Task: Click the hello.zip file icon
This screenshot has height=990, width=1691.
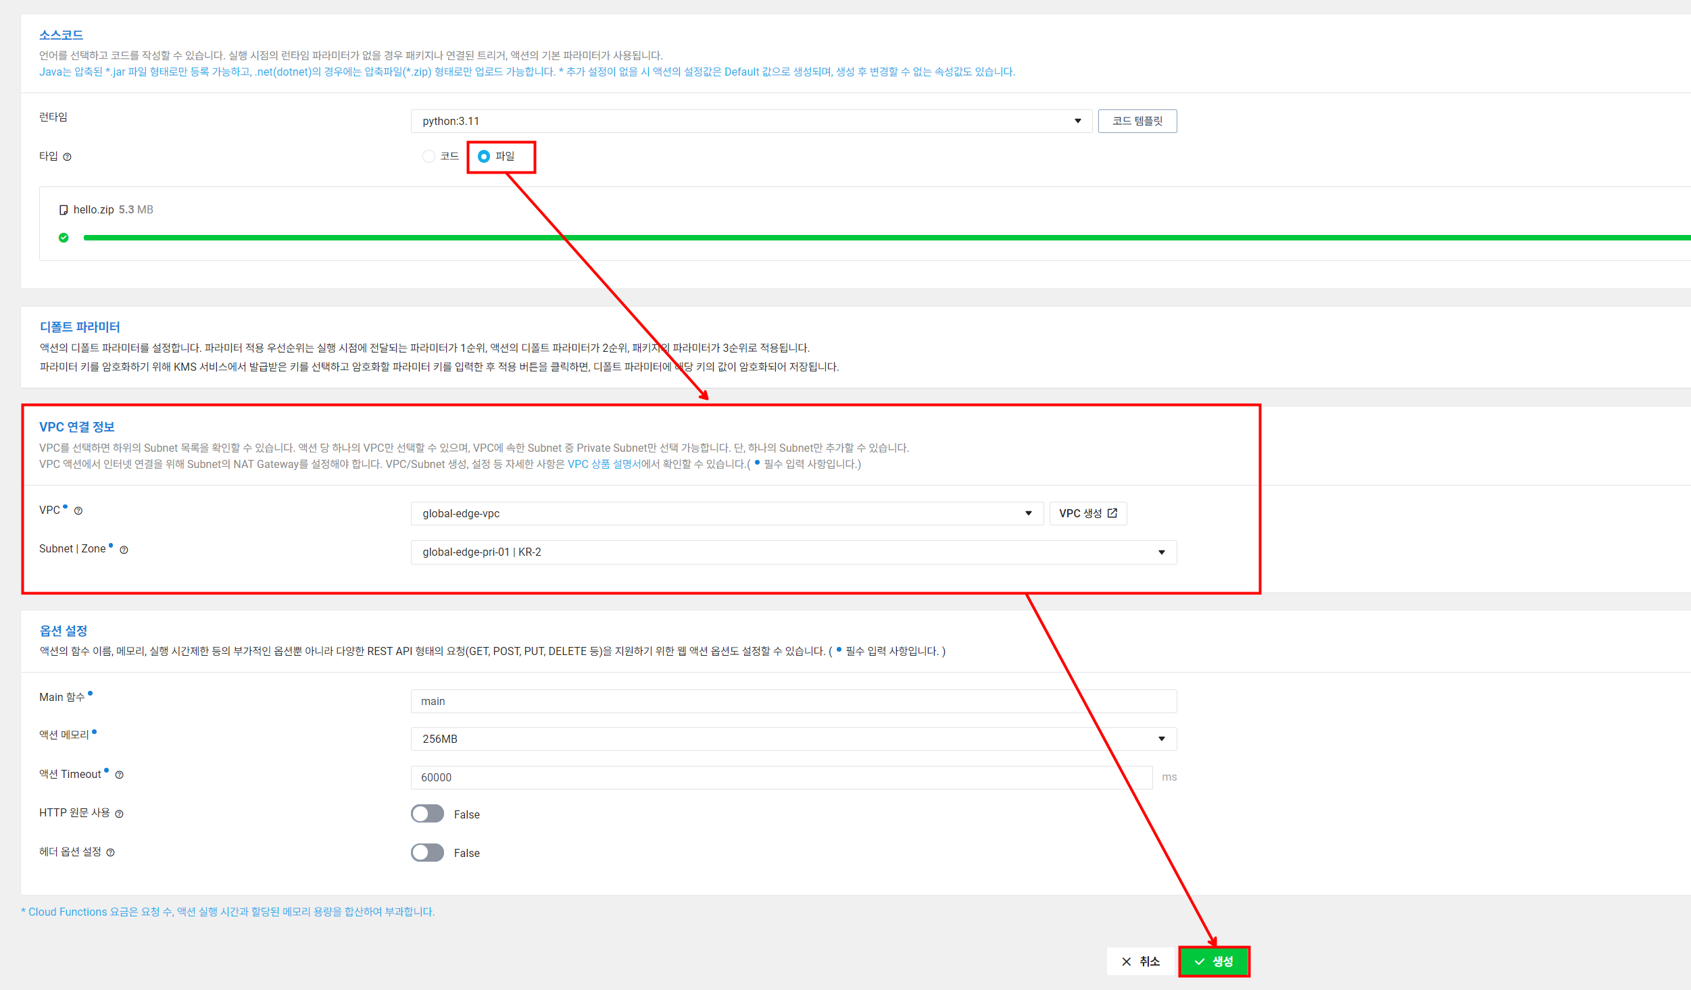Action: pyautogui.click(x=64, y=210)
